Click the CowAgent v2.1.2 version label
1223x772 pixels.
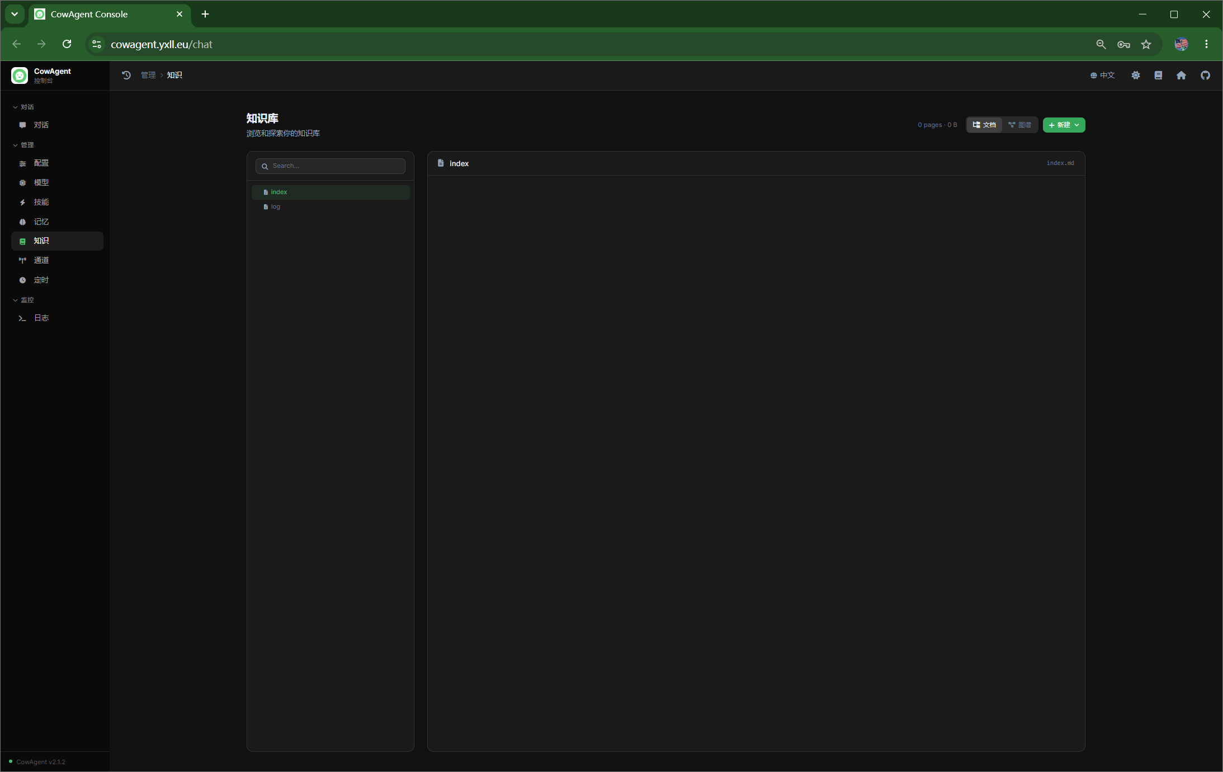point(41,762)
